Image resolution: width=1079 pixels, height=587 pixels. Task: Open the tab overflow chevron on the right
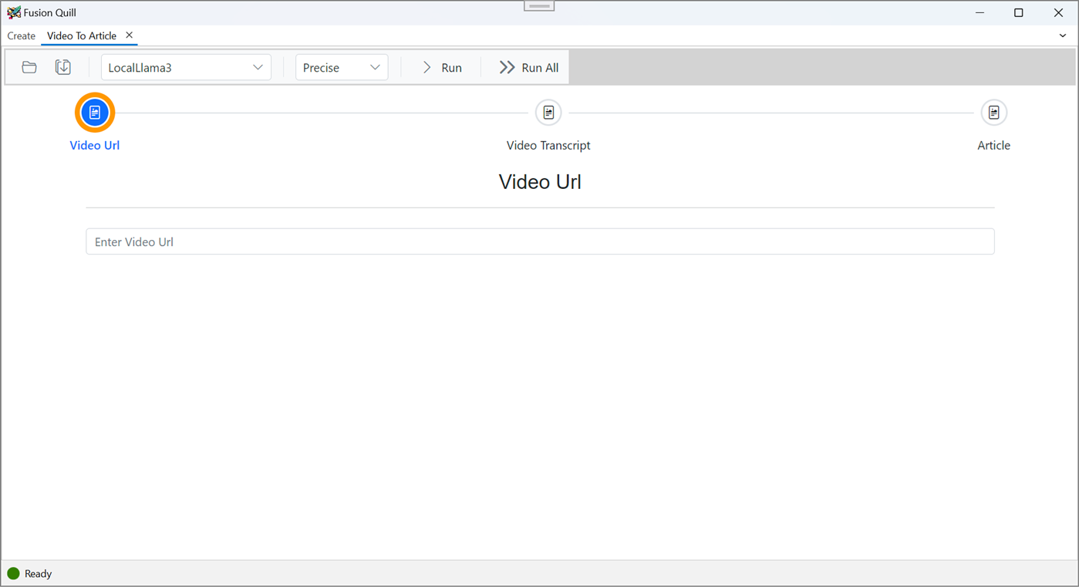click(x=1063, y=35)
